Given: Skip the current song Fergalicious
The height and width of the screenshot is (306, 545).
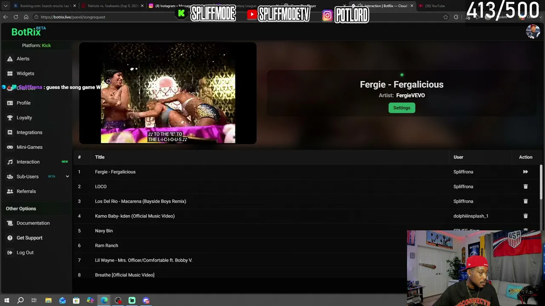Looking at the screenshot, I should tap(525, 172).
